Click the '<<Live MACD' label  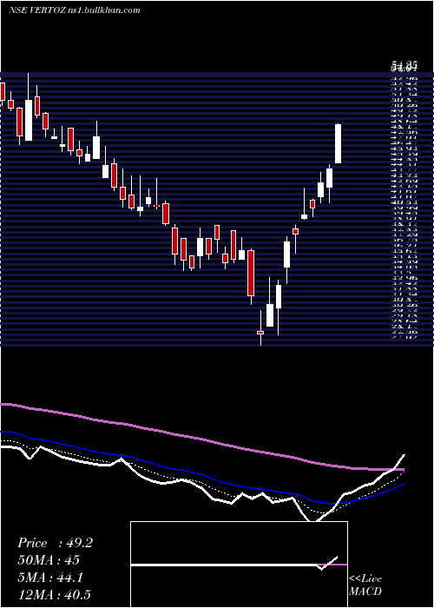(365, 585)
